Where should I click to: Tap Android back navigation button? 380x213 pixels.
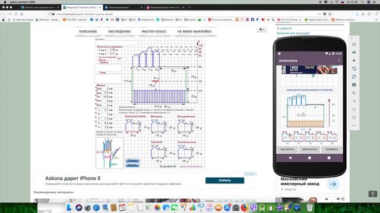pos(290,158)
